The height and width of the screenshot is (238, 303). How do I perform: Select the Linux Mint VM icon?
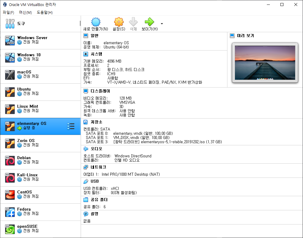tap(10, 109)
